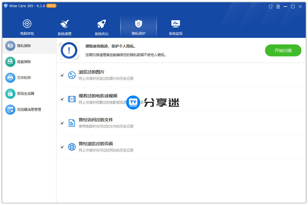Click the exclamation mark circle icon
The height and width of the screenshot is (205, 308).
tap(68, 50)
